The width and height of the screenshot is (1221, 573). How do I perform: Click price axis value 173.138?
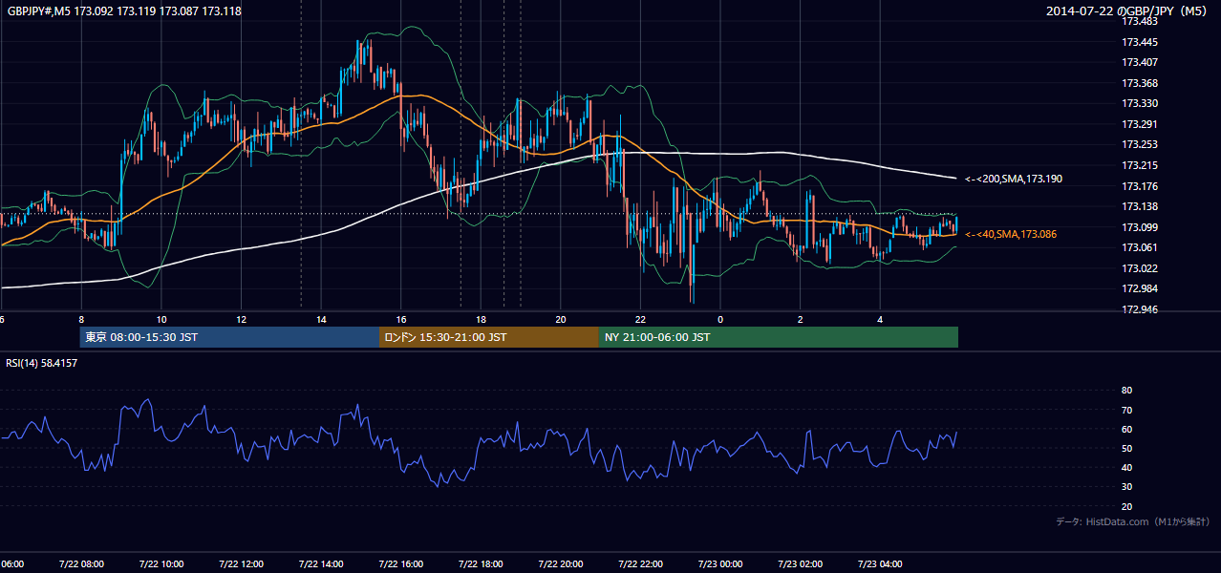pos(1140,206)
